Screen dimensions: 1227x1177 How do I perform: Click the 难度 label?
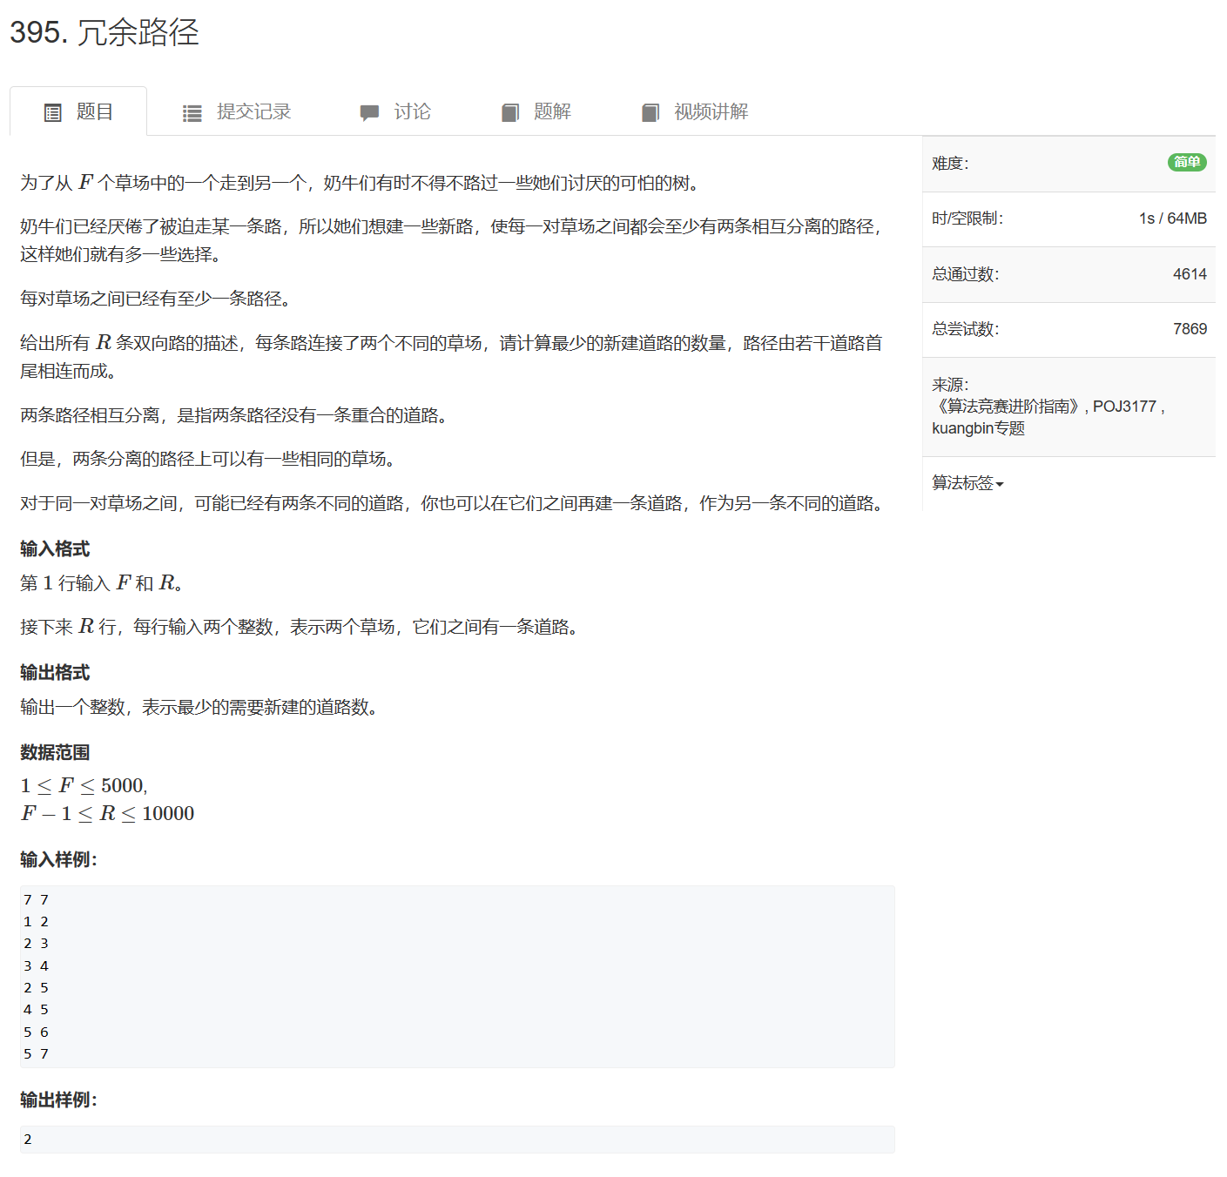point(950,164)
